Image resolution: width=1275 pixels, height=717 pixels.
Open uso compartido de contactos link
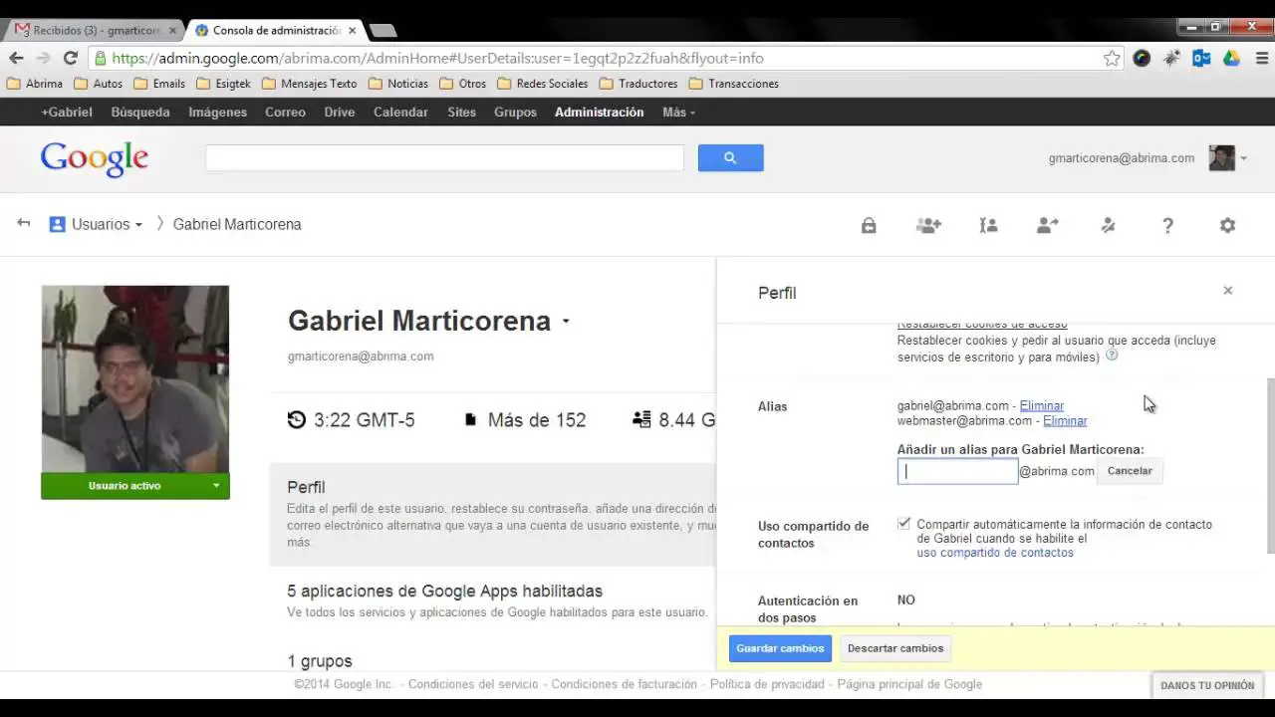pyautogui.click(x=995, y=553)
